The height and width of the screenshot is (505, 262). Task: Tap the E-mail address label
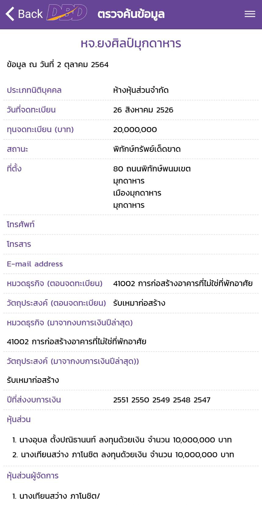coord(35,264)
